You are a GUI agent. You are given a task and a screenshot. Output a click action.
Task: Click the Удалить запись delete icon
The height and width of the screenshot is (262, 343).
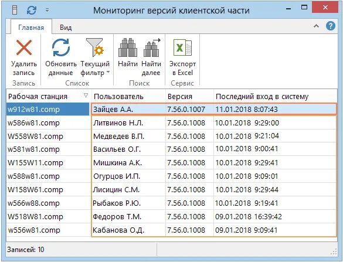point(24,47)
